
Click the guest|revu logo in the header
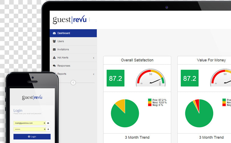tap(69, 19)
